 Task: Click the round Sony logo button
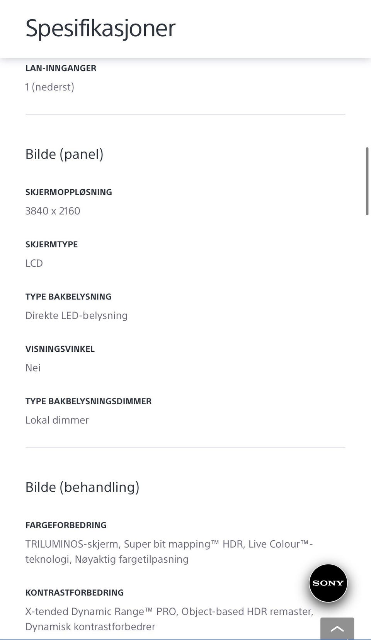pos(328,583)
